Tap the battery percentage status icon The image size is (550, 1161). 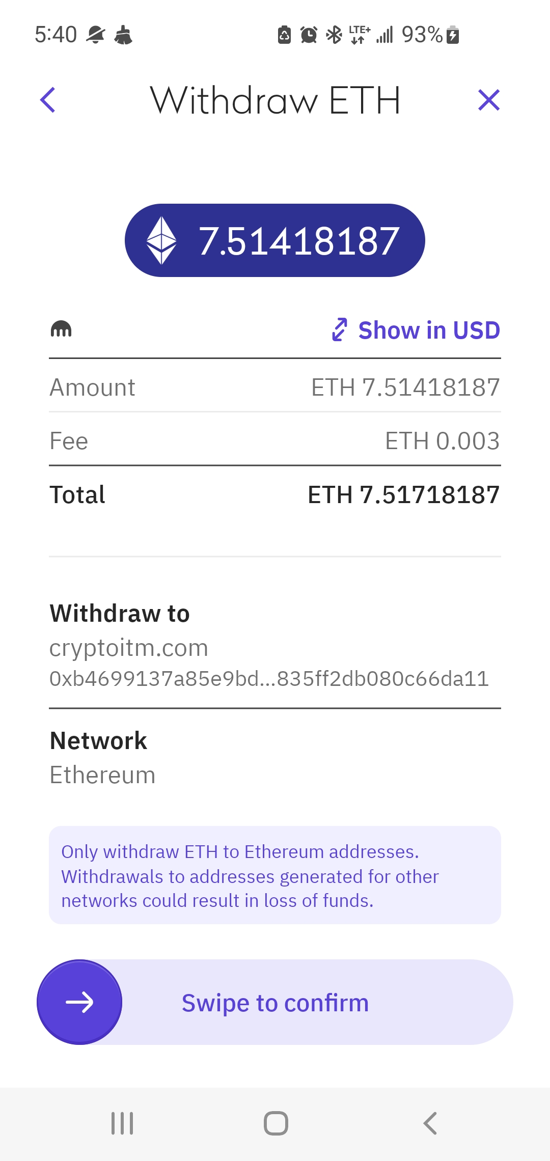(x=430, y=35)
